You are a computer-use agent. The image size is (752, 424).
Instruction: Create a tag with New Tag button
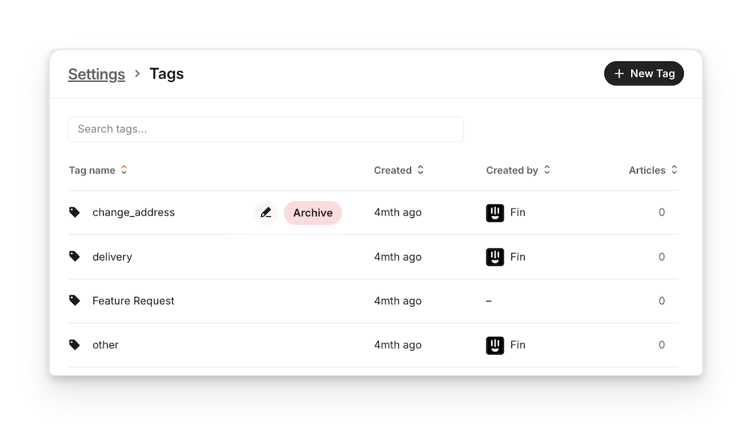pyautogui.click(x=644, y=73)
